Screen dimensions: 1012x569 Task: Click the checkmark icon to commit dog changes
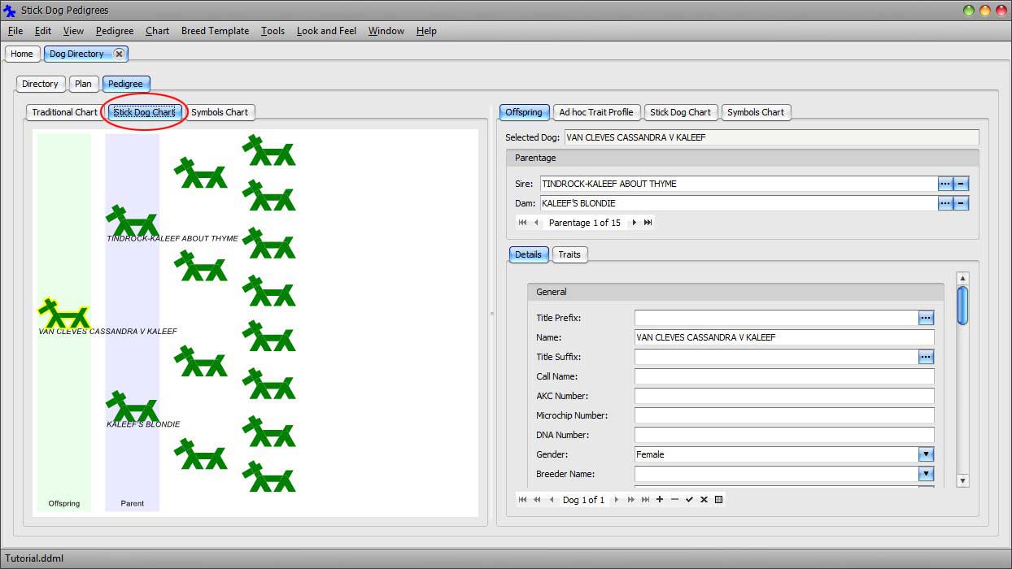pos(690,499)
